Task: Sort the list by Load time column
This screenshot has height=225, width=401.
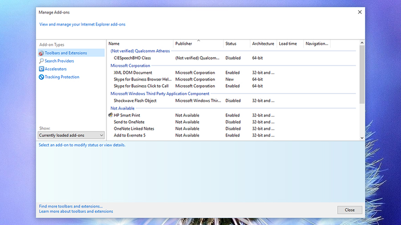Action: pyautogui.click(x=290, y=43)
